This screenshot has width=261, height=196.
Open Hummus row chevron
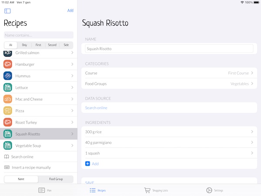coord(72,76)
